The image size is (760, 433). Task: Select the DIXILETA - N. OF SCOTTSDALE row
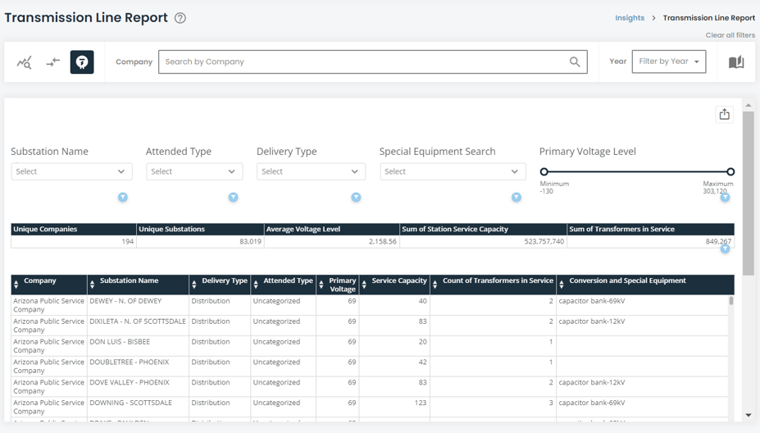(x=369, y=326)
